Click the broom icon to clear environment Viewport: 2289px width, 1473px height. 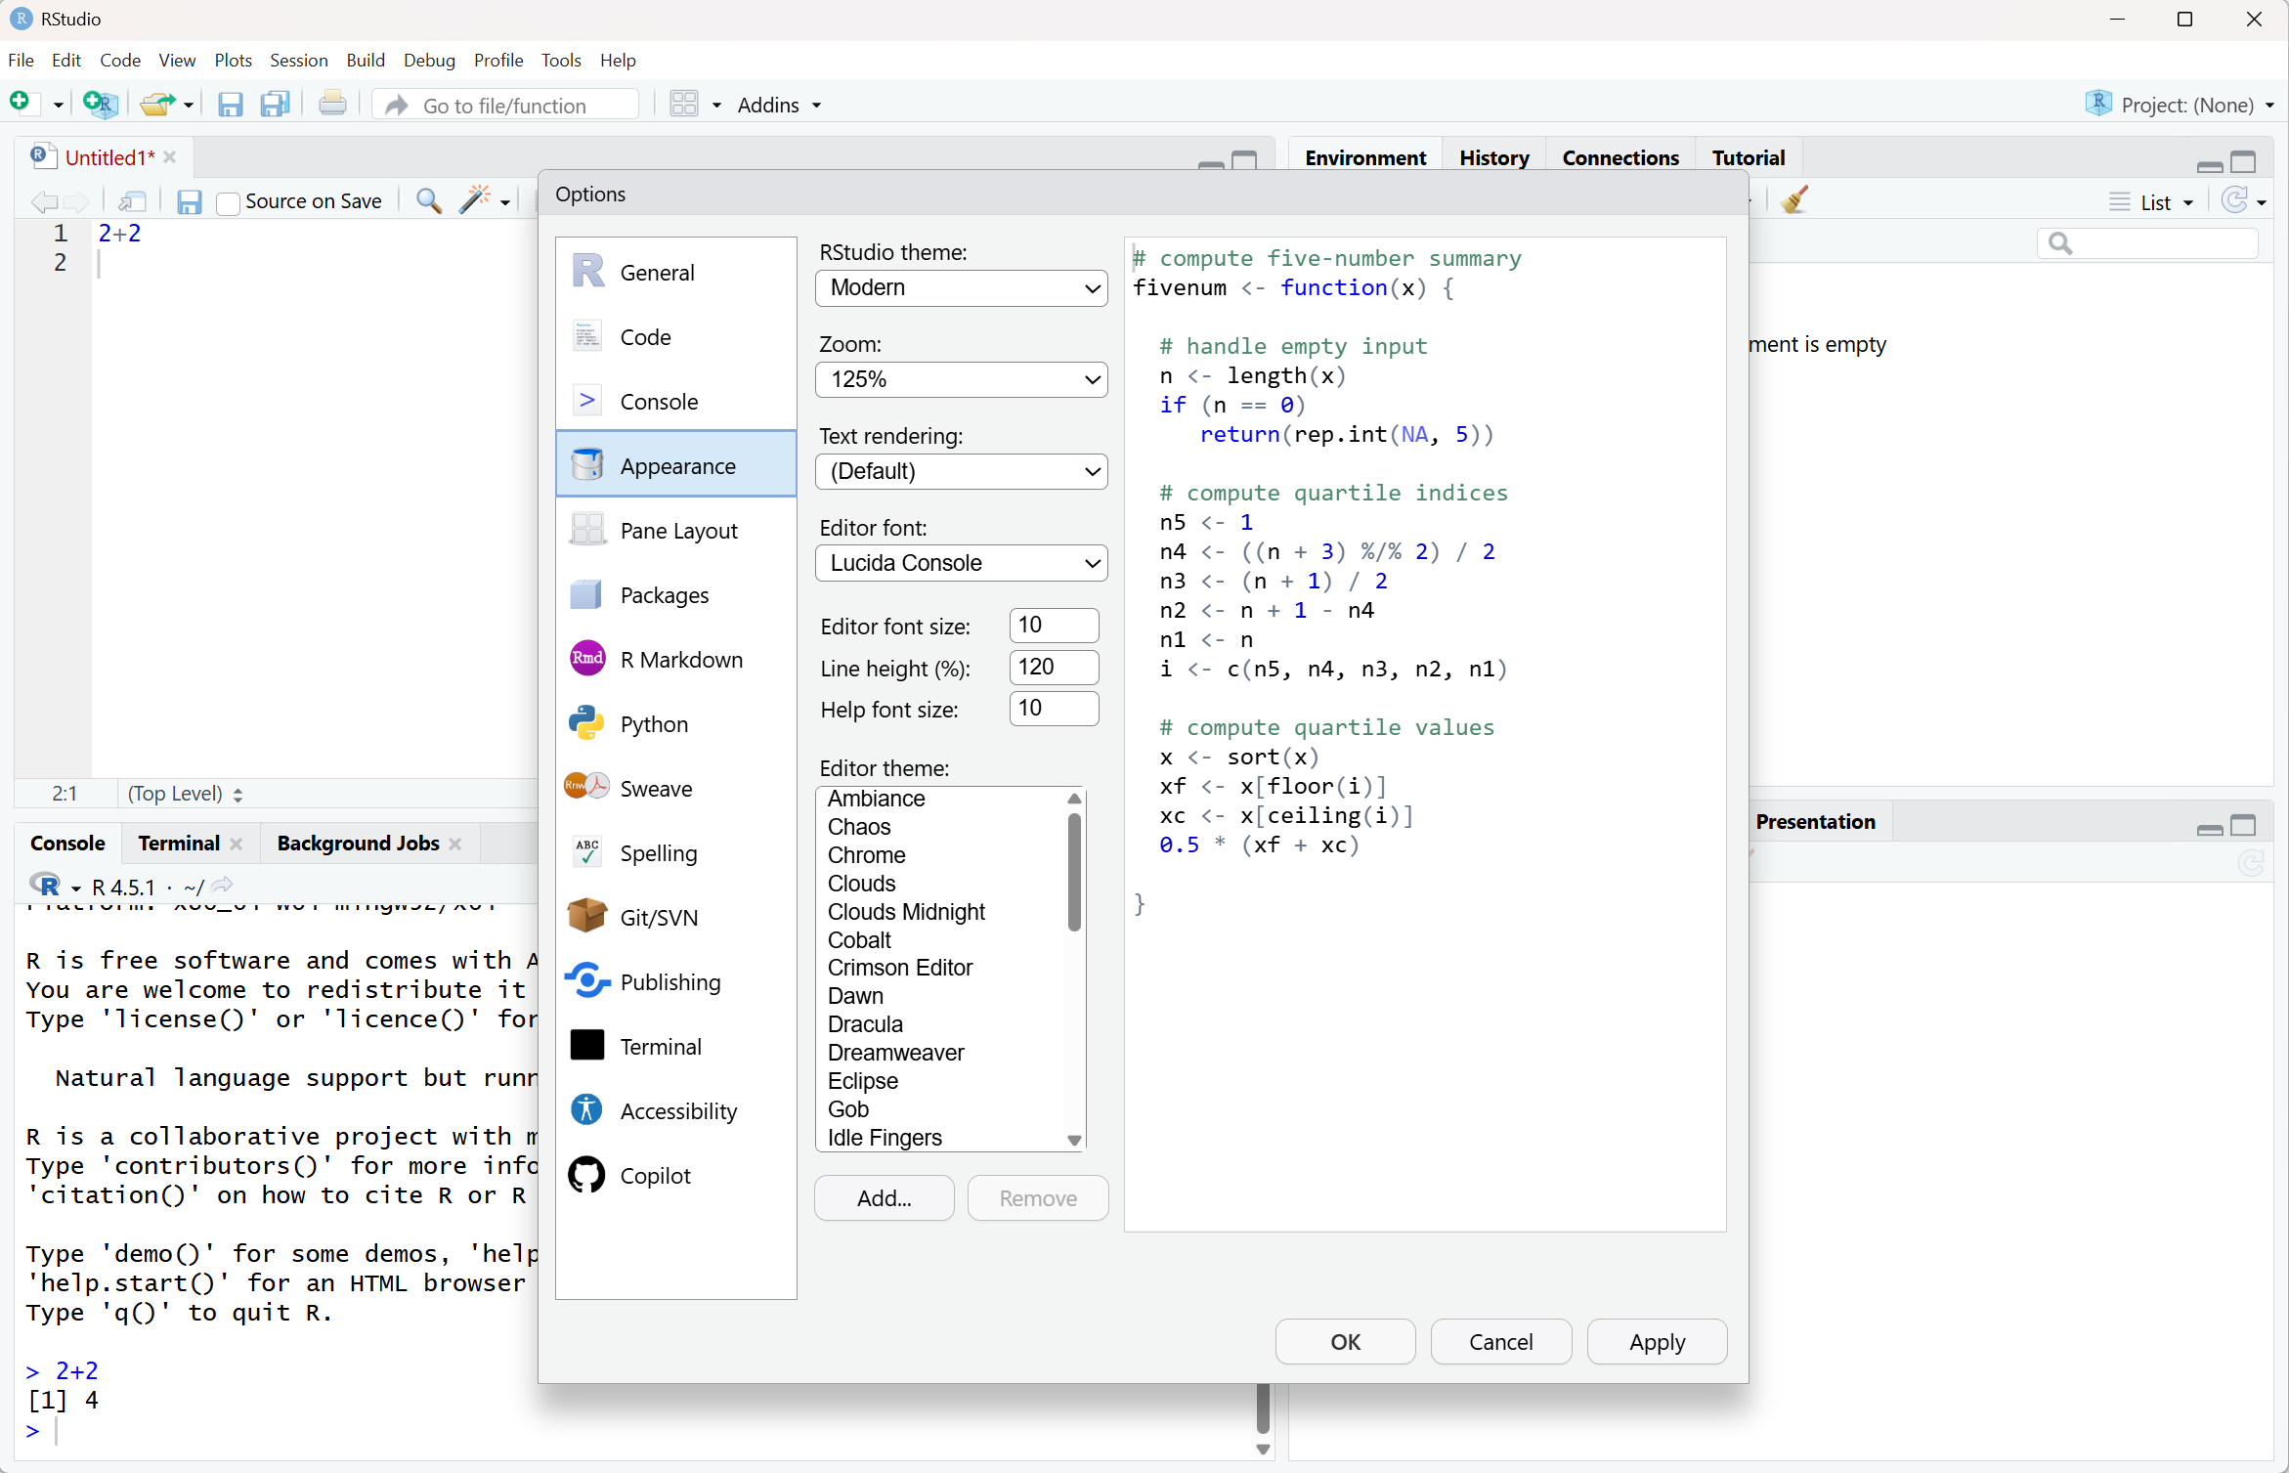click(x=1794, y=201)
